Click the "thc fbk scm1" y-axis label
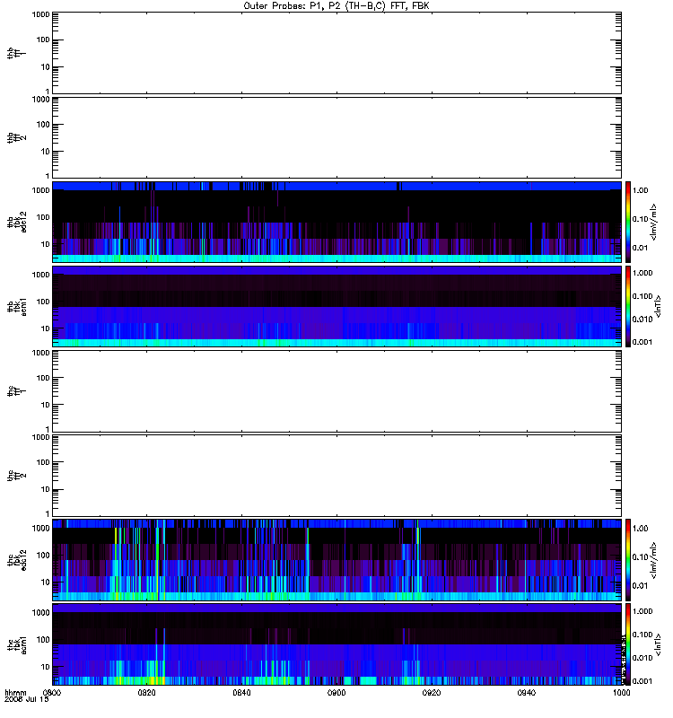This screenshot has width=673, height=718. pyautogui.click(x=17, y=644)
